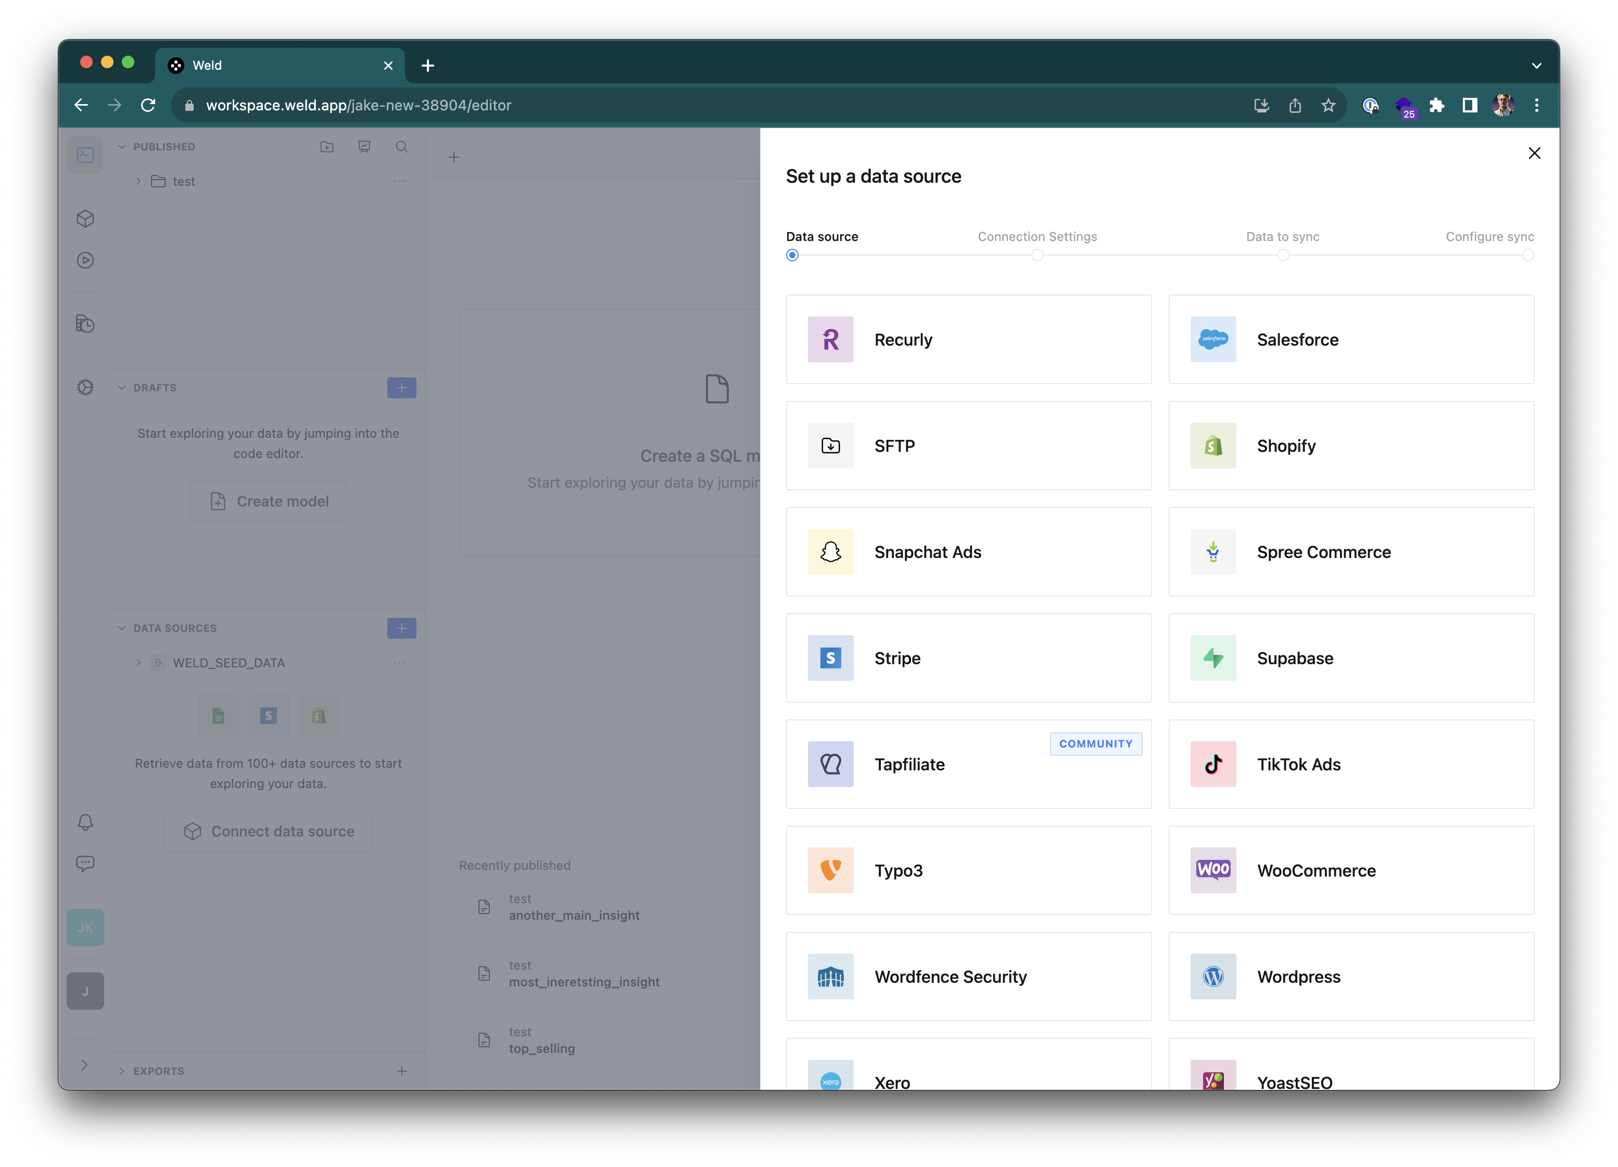The height and width of the screenshot is (1167, 1618).
Task: Close the data source setup panel
Action: (1534, 154)
